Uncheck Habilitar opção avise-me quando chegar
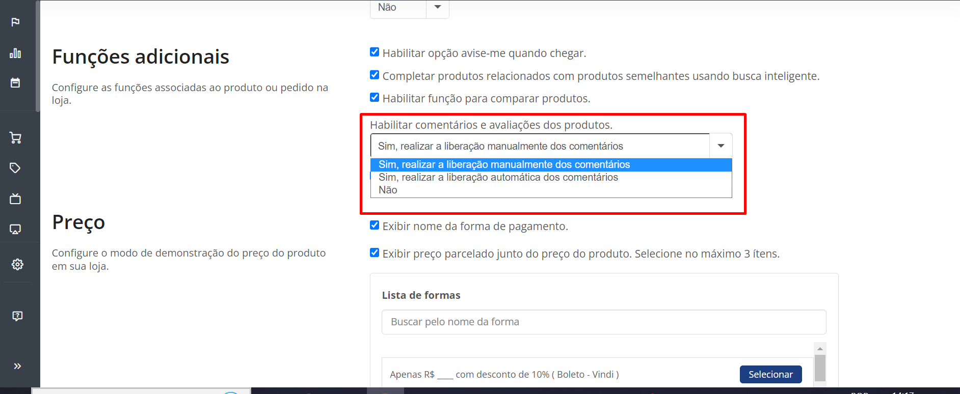 [x=375, y=52]
